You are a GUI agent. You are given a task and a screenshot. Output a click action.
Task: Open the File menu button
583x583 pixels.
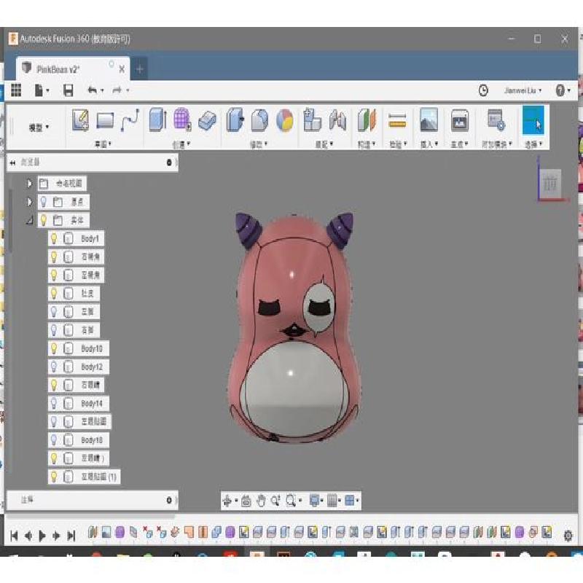[42, 90]
